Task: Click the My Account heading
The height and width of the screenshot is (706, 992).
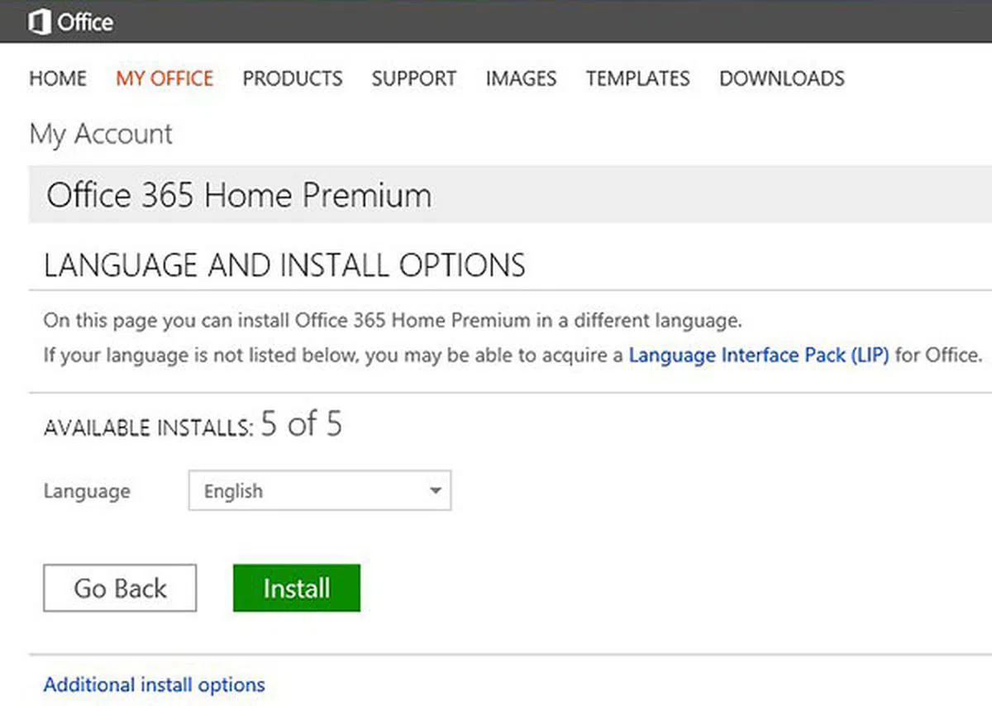Action: tap(101, 134)
